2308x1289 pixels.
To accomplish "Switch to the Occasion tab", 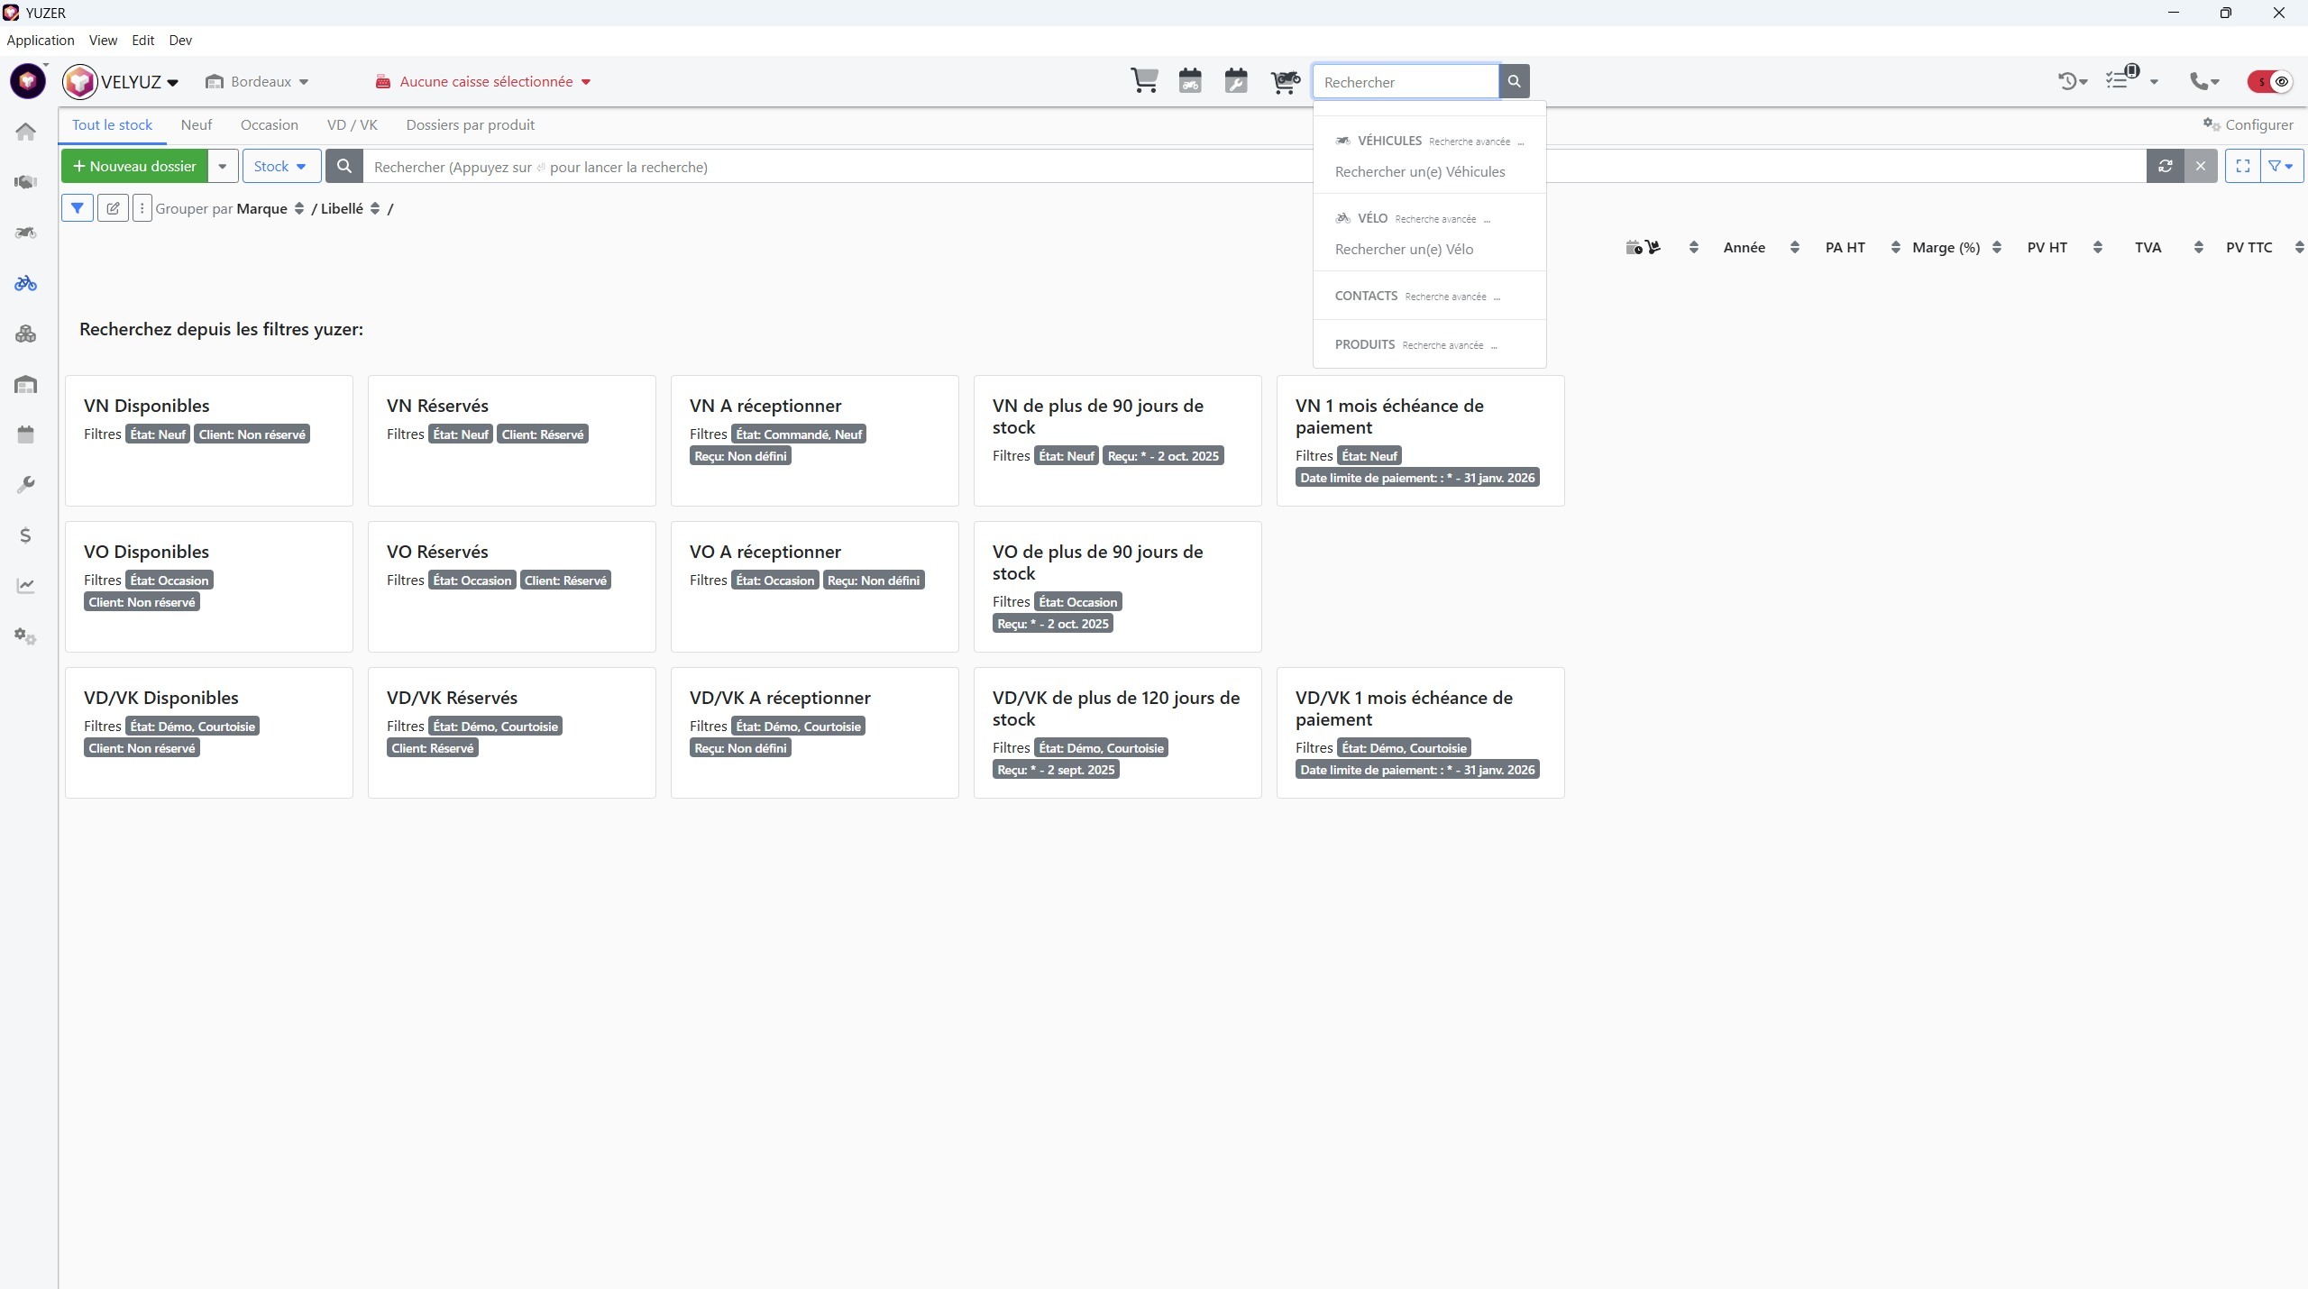I will click(269, 124).
